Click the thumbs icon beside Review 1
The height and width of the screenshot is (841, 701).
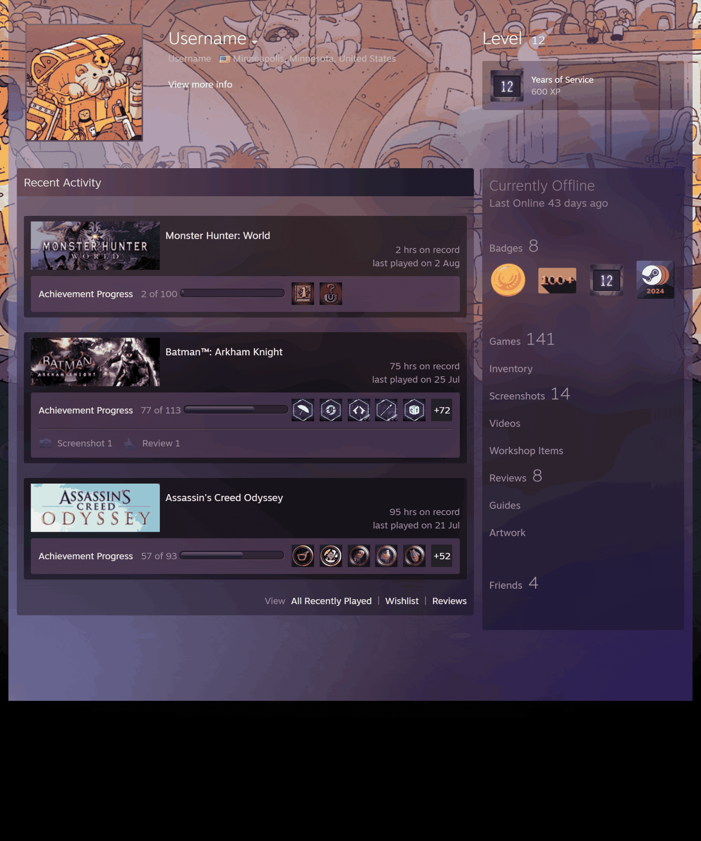click(129, 443)
